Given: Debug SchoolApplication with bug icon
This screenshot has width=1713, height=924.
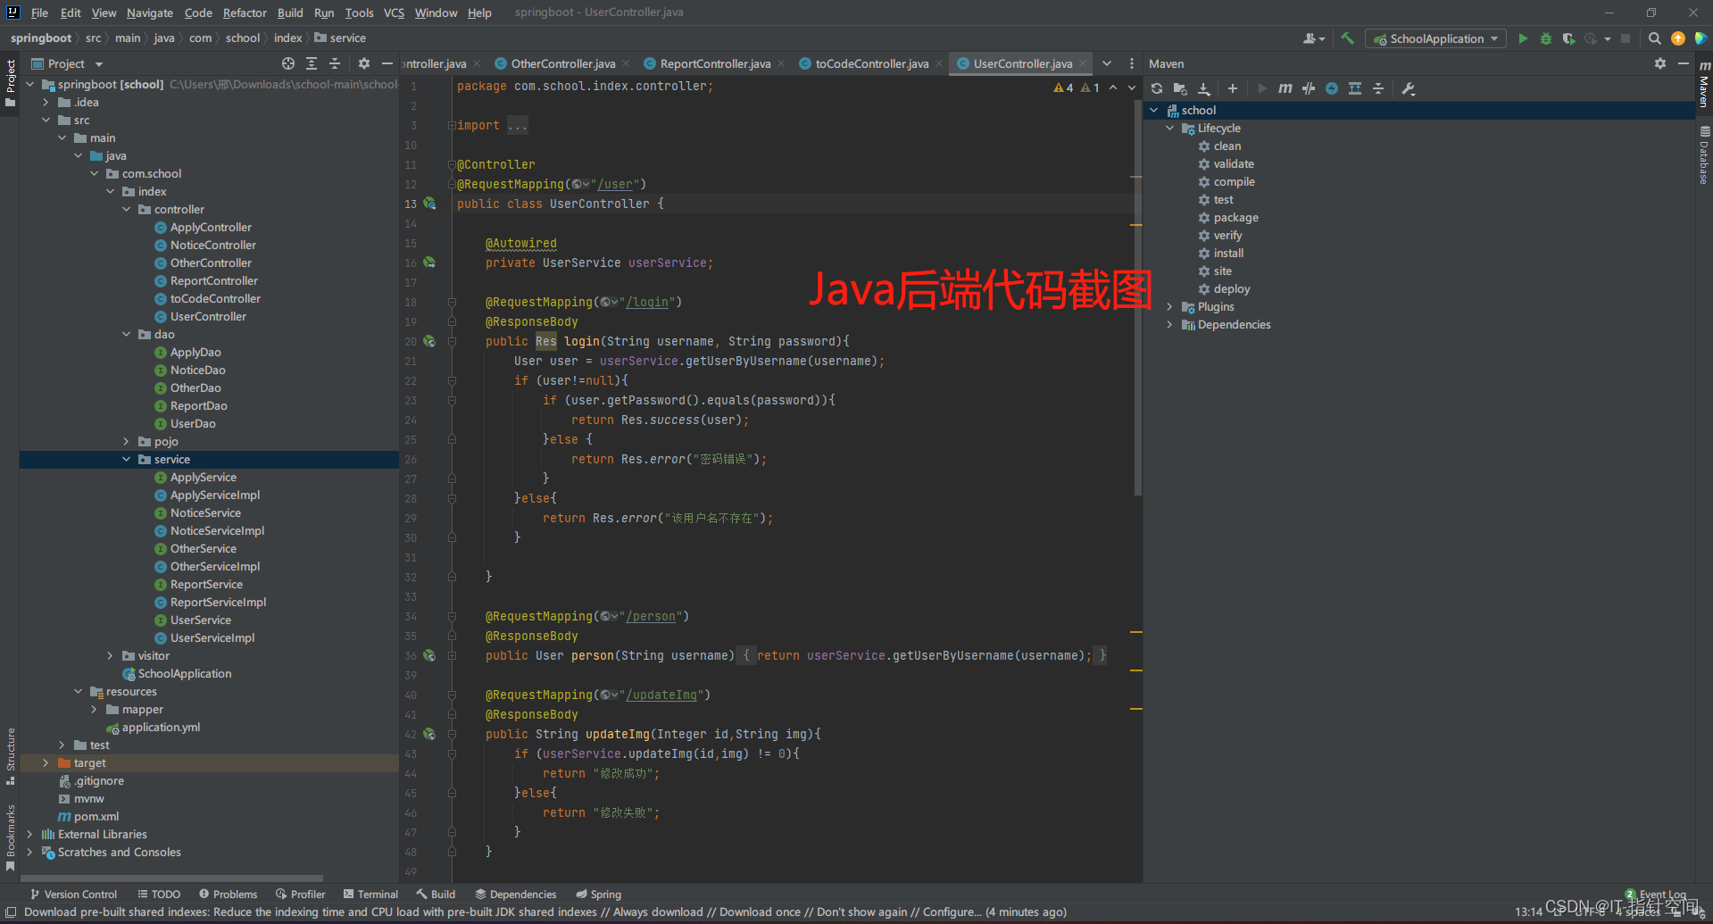Looking at the screenshot, I should [x=1546, y=38].
